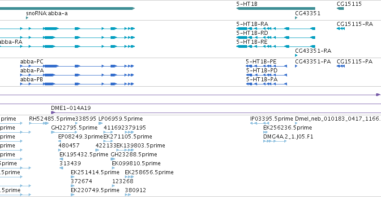Select the CG15115-RA transcript label

pos(355,24)
